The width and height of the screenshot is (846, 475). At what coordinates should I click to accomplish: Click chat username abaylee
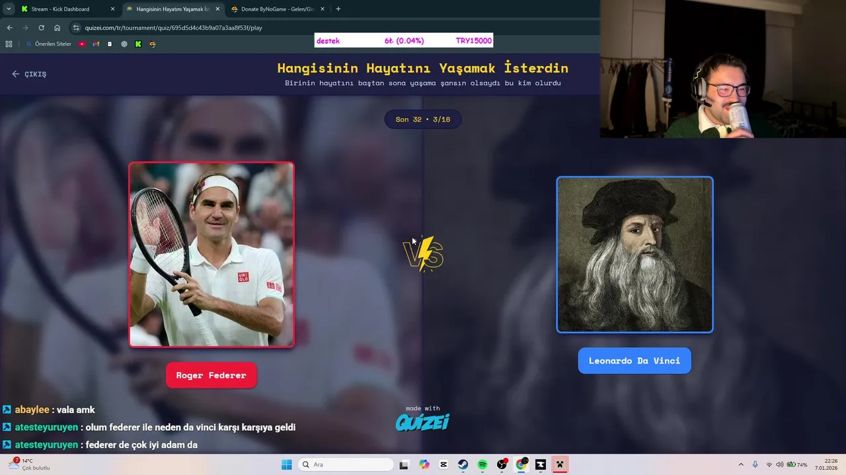(32, 410)
